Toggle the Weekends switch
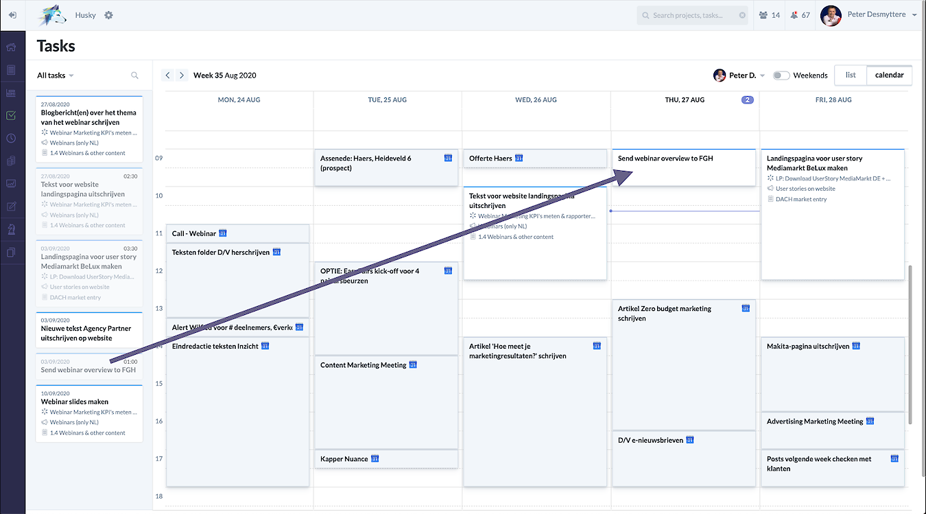This screenshot has width=926, height=514. 781,75
